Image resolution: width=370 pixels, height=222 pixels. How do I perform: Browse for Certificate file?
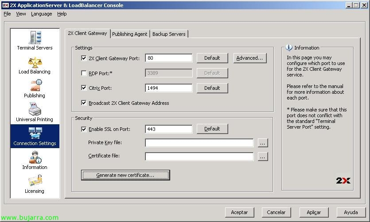pyautogui.click(x=263, y=157)
